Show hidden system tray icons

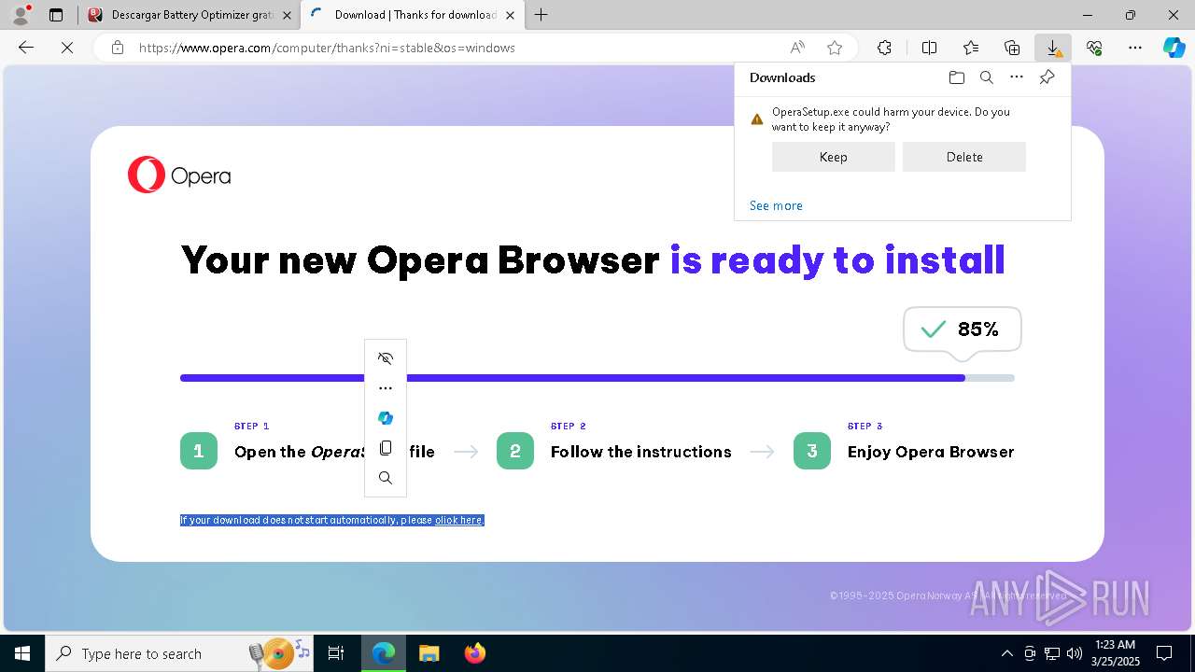click(1006, 653)
